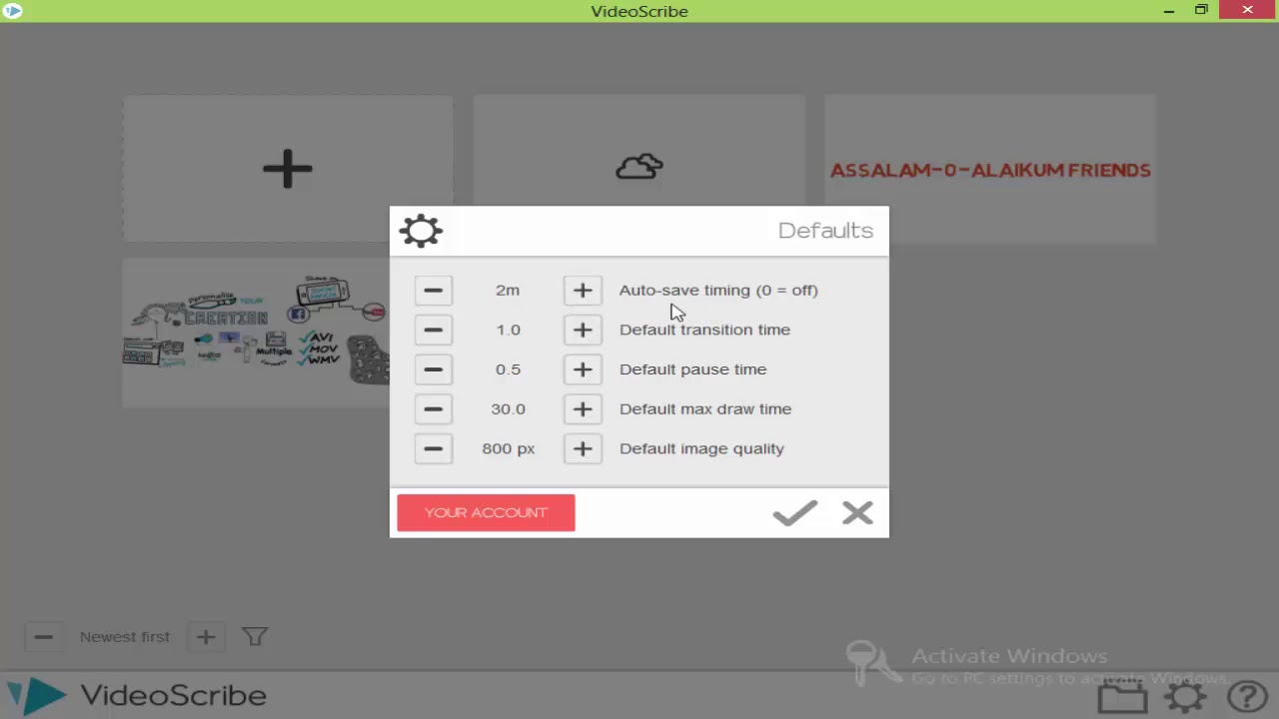This screenshot has height=719, width=1279.
Task: Restore down the VideoScribe window
Action: pyautogui.click(x=1201, y=11)
